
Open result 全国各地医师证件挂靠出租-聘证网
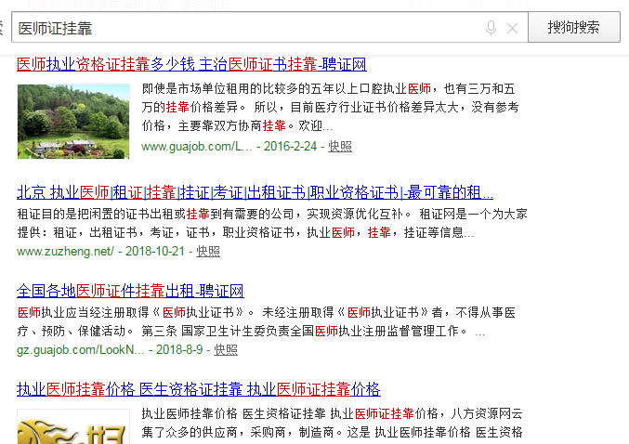[130, 291]
